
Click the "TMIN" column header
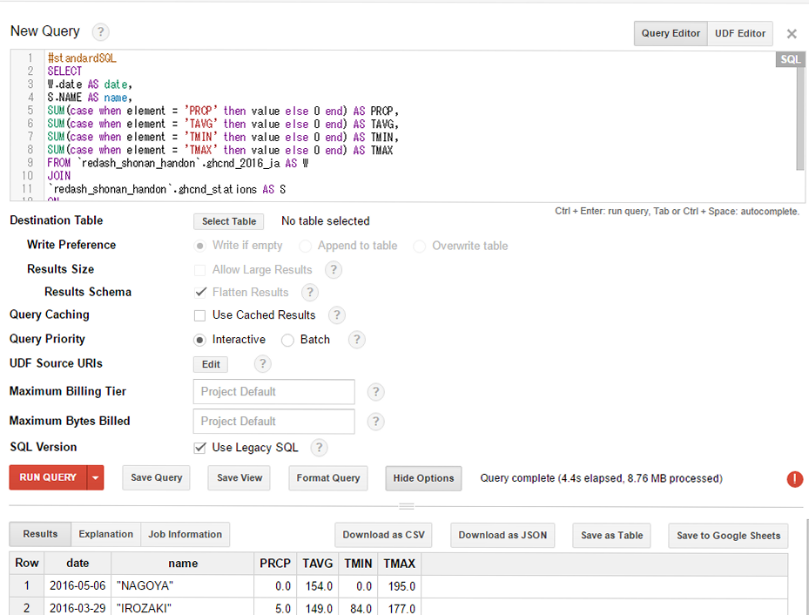coord(358,564)
